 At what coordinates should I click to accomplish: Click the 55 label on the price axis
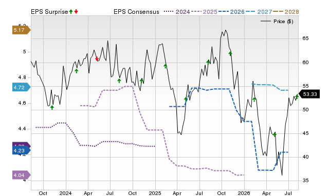305,86
